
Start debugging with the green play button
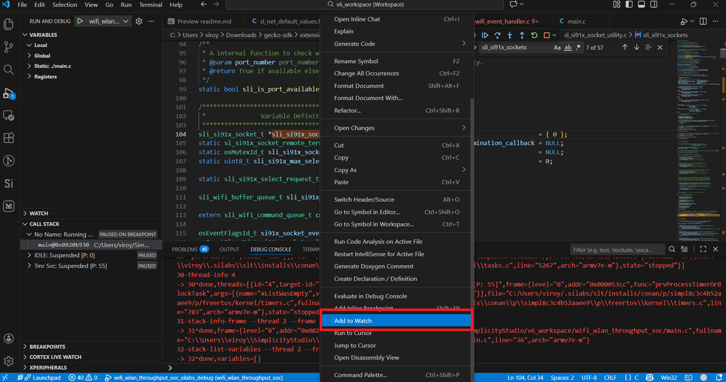[x=80, y=21]
